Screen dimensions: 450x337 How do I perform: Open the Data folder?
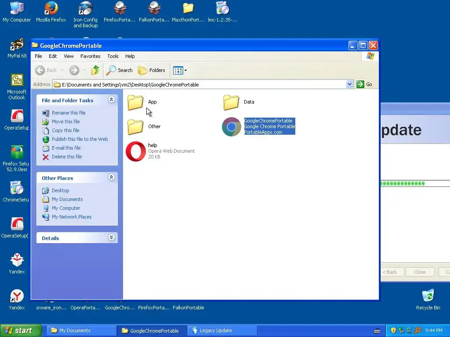pyautogui.click(x=231, y=102)
